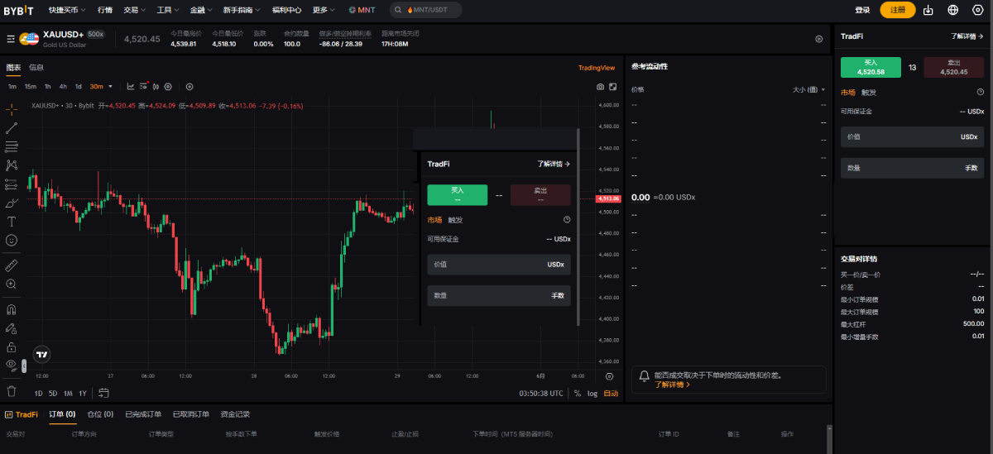
Task: Open price axis settings gear icon
Action: coord(610,376)
